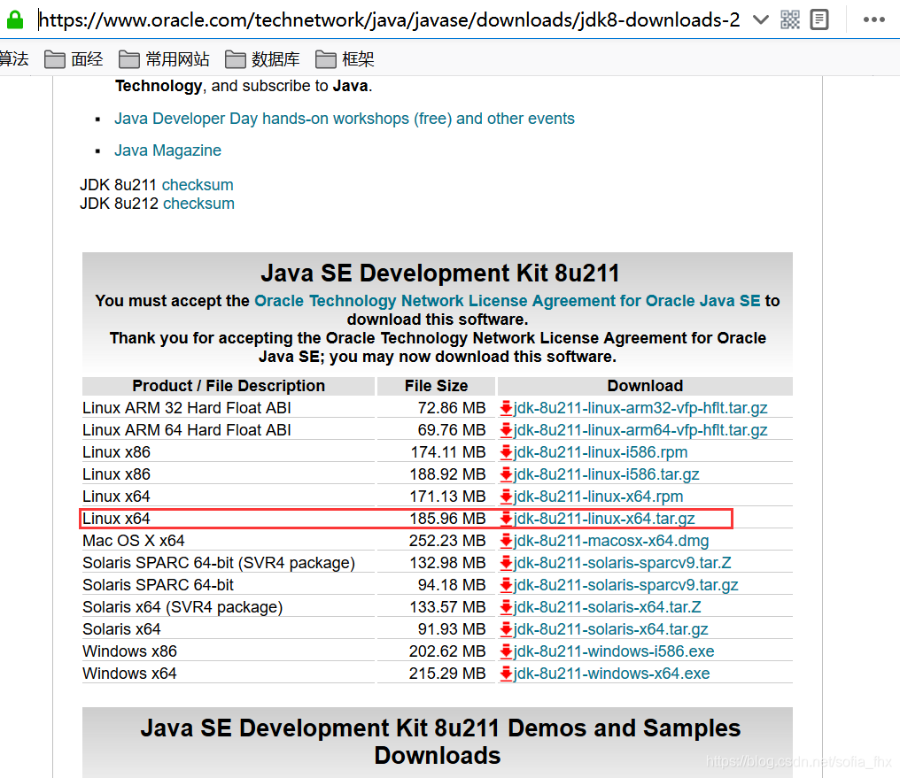Click red download arrow for linux-arm32 file

(x=506, y=408)
